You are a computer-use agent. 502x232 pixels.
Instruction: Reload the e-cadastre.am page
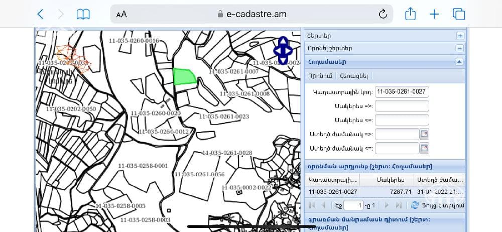coord(383,14)
